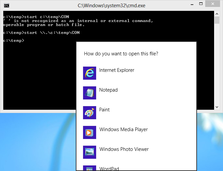Click the Notepad icon
Image resolution: width=223 pixels, height=171 pixels.
[x=90, y=93]
